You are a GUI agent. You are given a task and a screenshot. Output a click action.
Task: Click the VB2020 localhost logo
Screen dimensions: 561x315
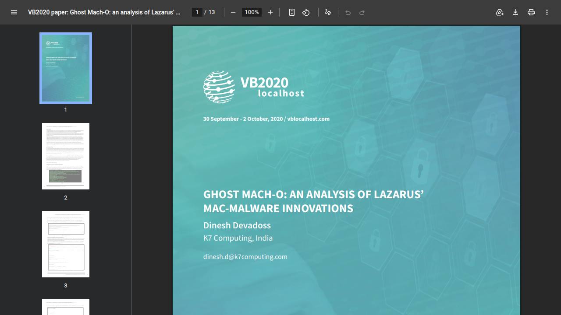(254, 87)
